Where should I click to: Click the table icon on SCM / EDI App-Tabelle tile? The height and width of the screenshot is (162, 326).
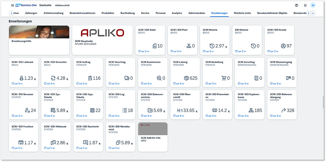[x=92, y=110]
